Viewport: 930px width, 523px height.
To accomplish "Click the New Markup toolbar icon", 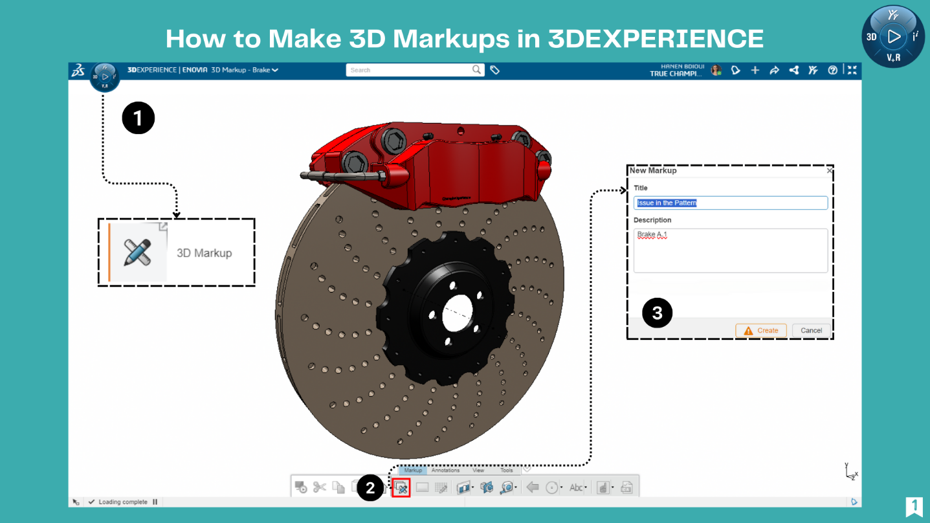I will tap(401, 487).
